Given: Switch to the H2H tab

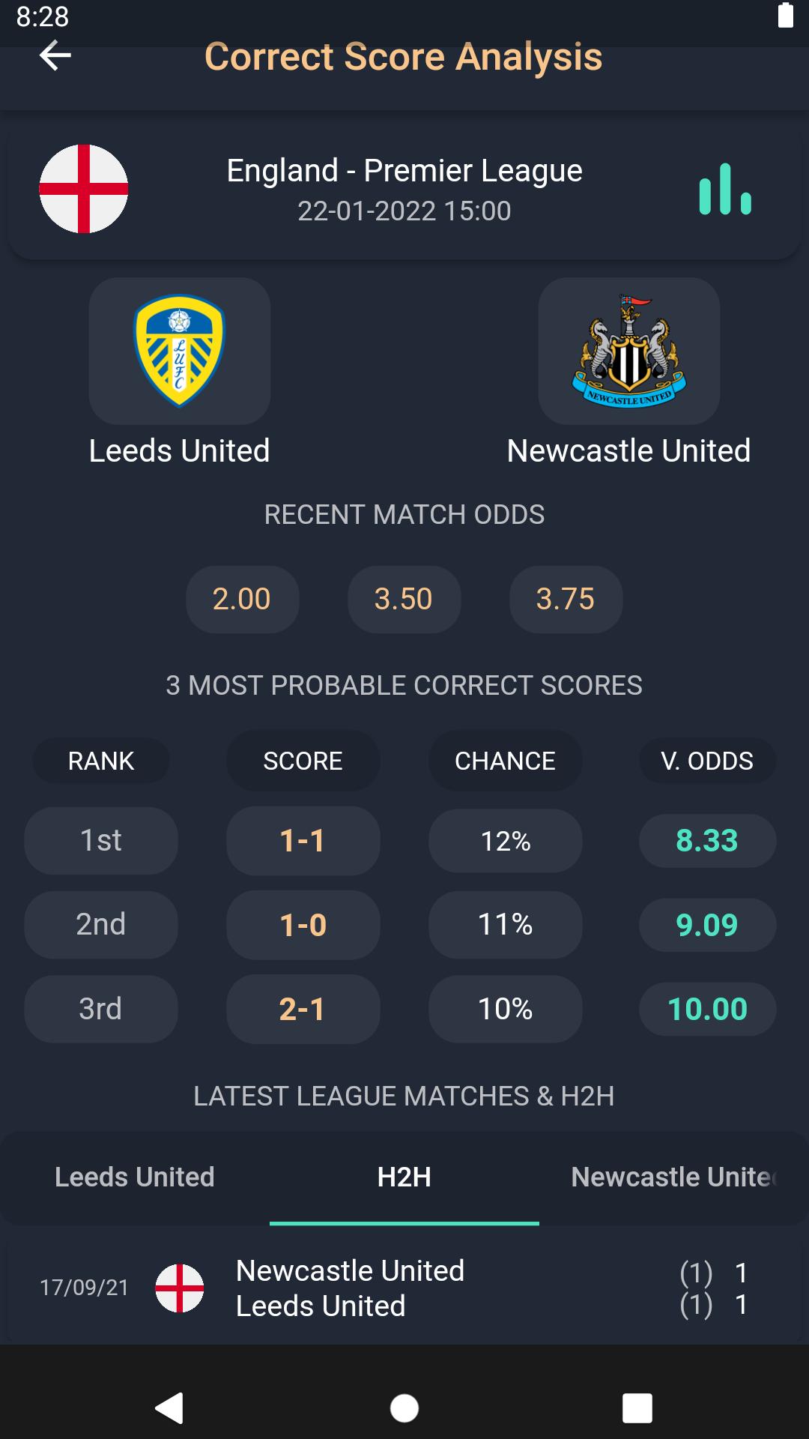Looking at the screenshot, I should click(x=404, y=1177).
